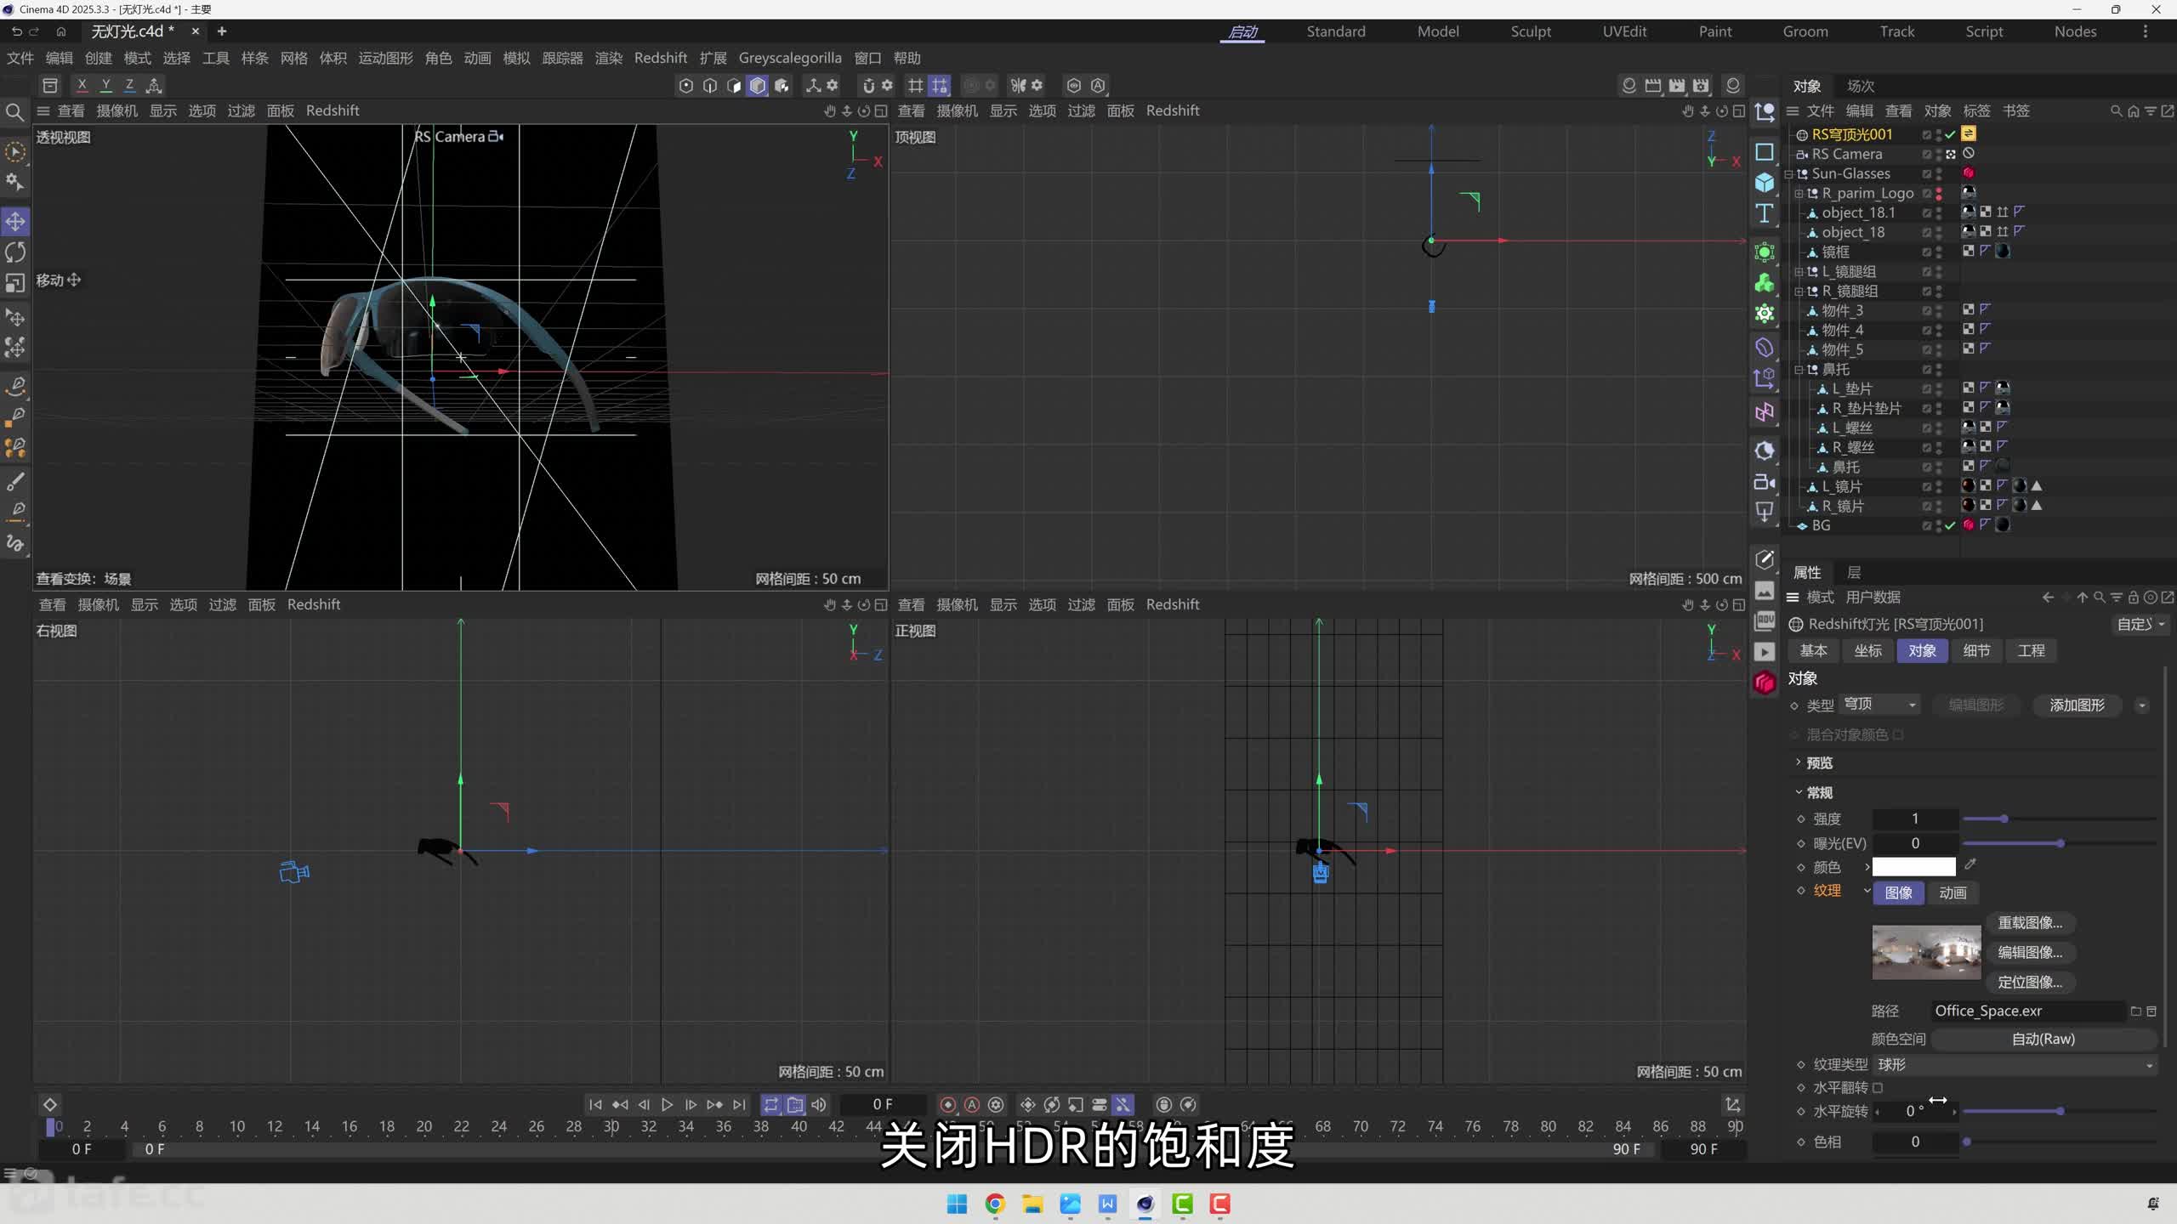
Task: Open the 类型 穹顶 dropdown
Action: pos(1879,705)
